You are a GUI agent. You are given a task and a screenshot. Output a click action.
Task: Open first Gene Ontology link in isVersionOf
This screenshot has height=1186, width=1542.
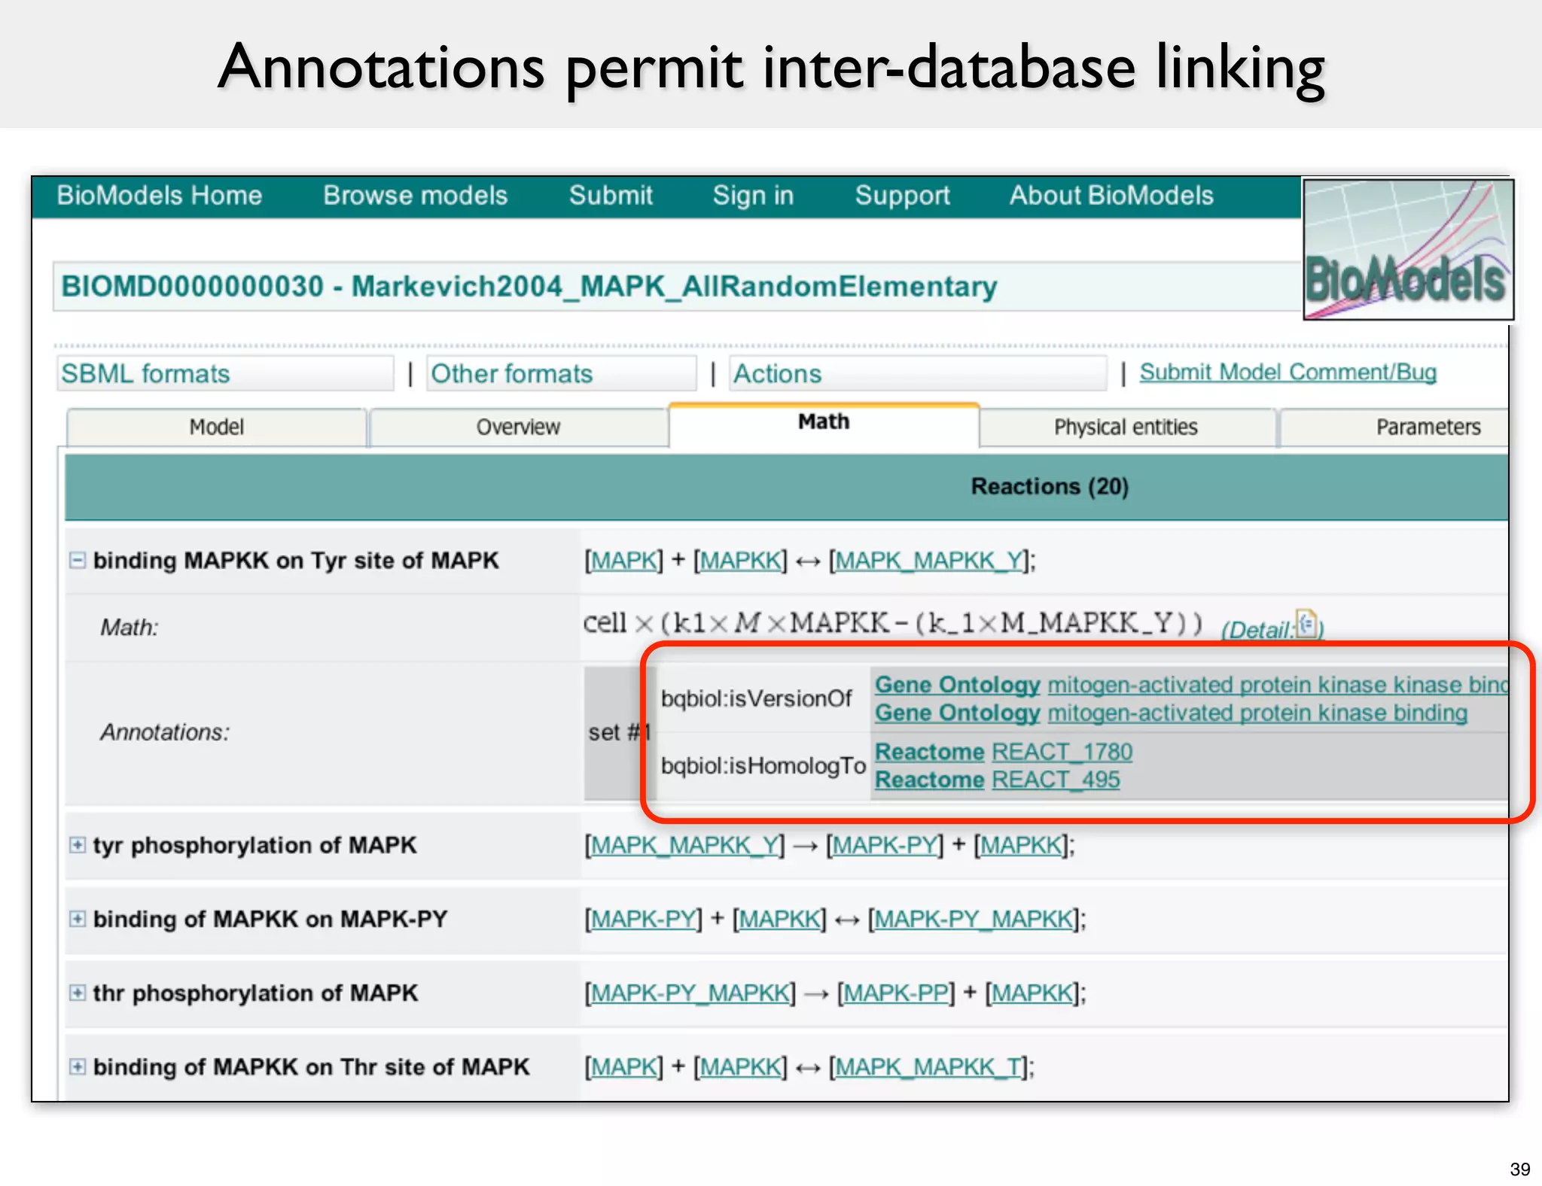coord(957,685)
